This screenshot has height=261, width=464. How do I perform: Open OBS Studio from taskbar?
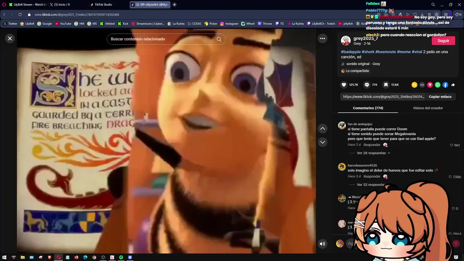103,257
